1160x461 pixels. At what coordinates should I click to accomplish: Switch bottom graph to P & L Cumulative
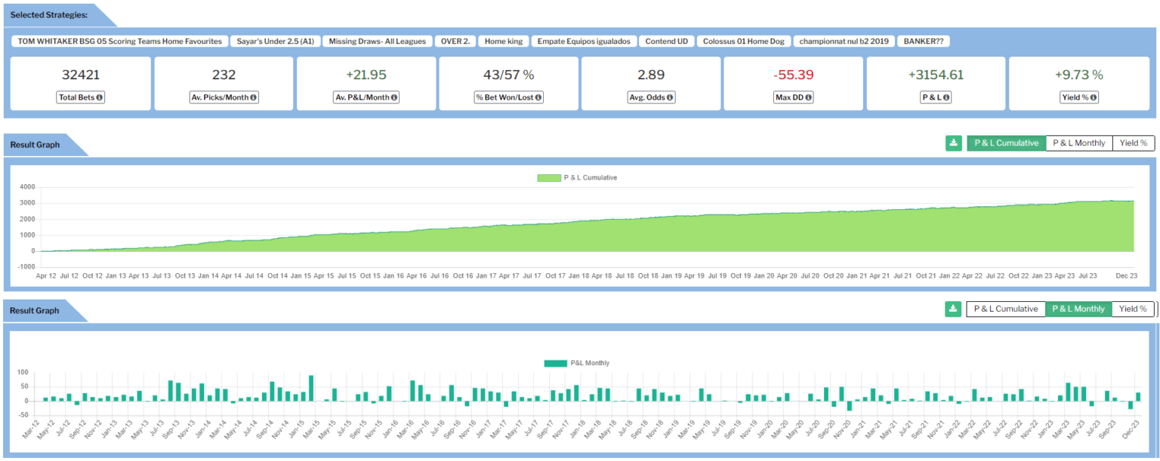click(x=1005, y=309)
